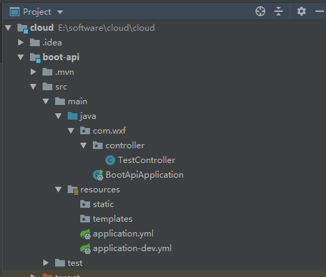Collapse the boot-api module arrow

[21, 57]
